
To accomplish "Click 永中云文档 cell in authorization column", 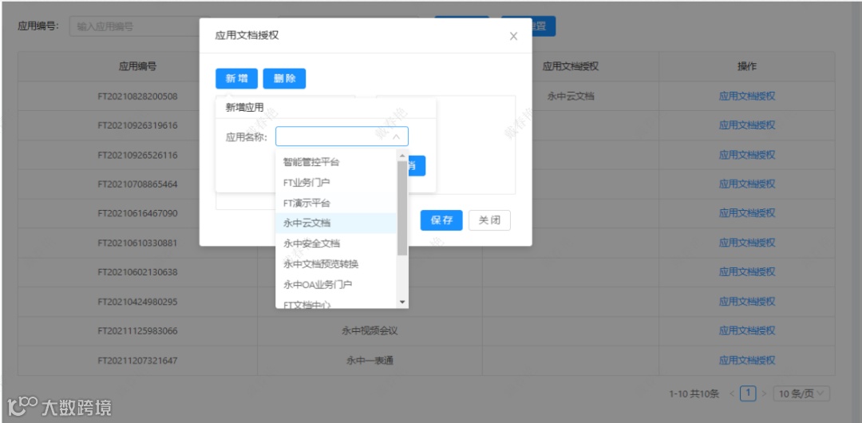I will coord(570,97).
